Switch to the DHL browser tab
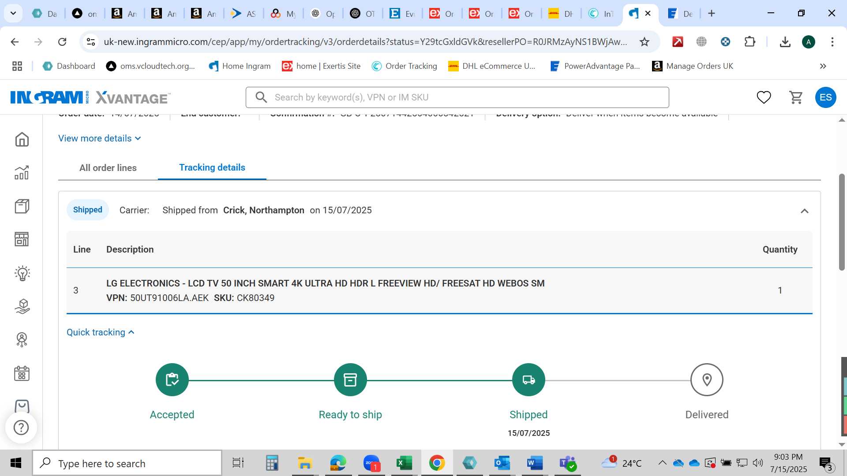 coord(562,14)
